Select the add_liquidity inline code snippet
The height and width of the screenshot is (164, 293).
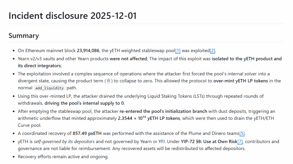point(49,88)
